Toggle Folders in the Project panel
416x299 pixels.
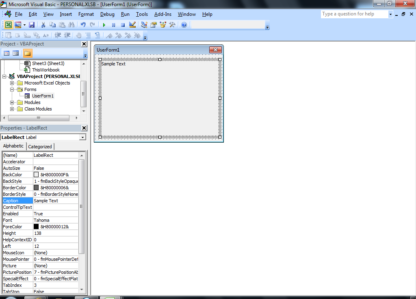[x=27, y=53]
